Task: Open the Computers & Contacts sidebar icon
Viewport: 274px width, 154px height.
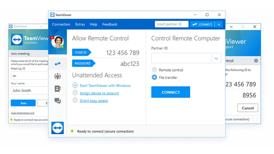Action: pyautogui.click(x=58, y=89)
